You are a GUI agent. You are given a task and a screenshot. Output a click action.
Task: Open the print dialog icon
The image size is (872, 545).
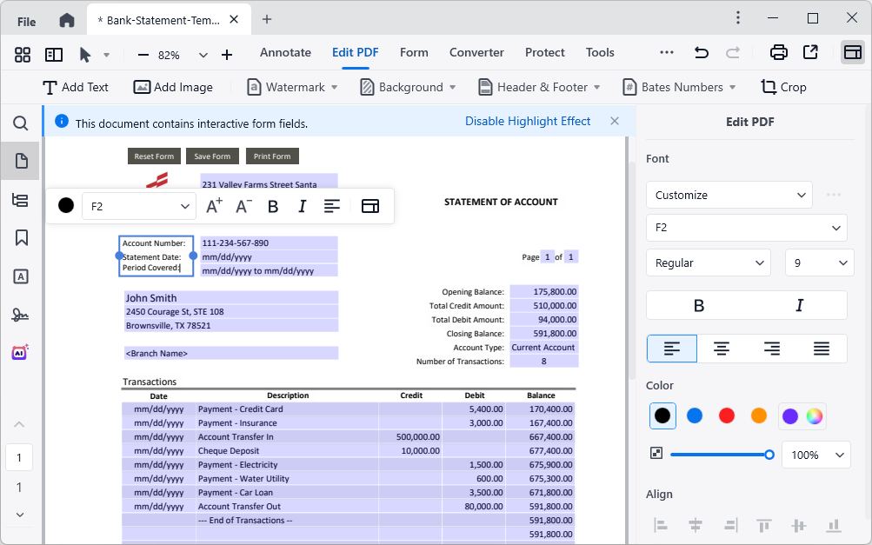(777, 52)
